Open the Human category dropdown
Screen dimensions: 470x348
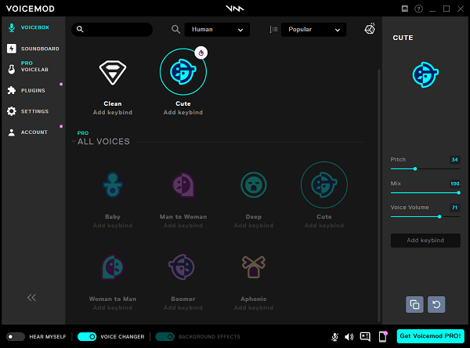point(218,30)
